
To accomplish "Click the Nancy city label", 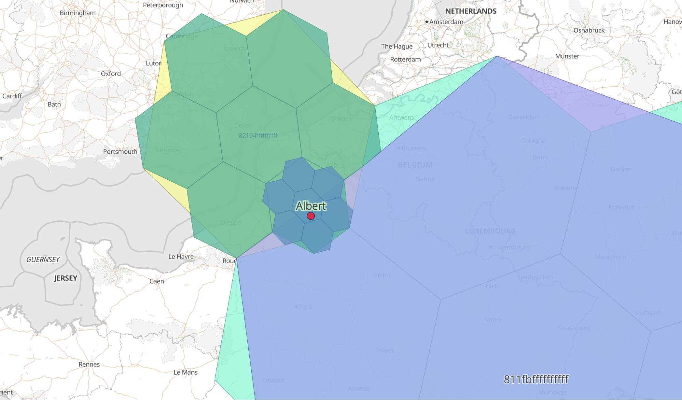I will tap(493, 320).
